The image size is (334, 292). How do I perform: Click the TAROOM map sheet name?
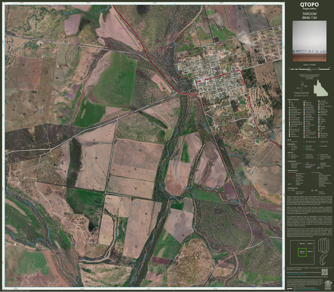tap(309, 13)
